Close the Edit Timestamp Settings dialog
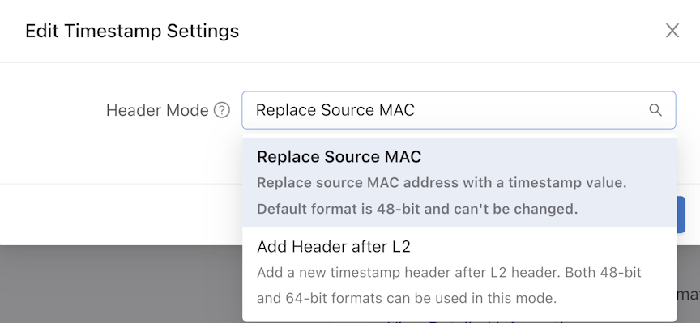Screen dimensions: 700x323 pos(672,31)
